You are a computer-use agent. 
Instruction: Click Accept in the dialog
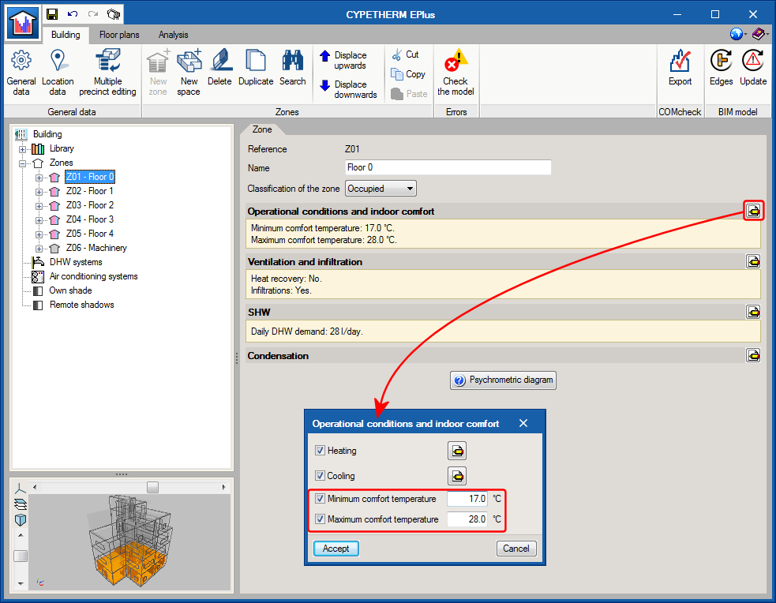pos(336,549)
